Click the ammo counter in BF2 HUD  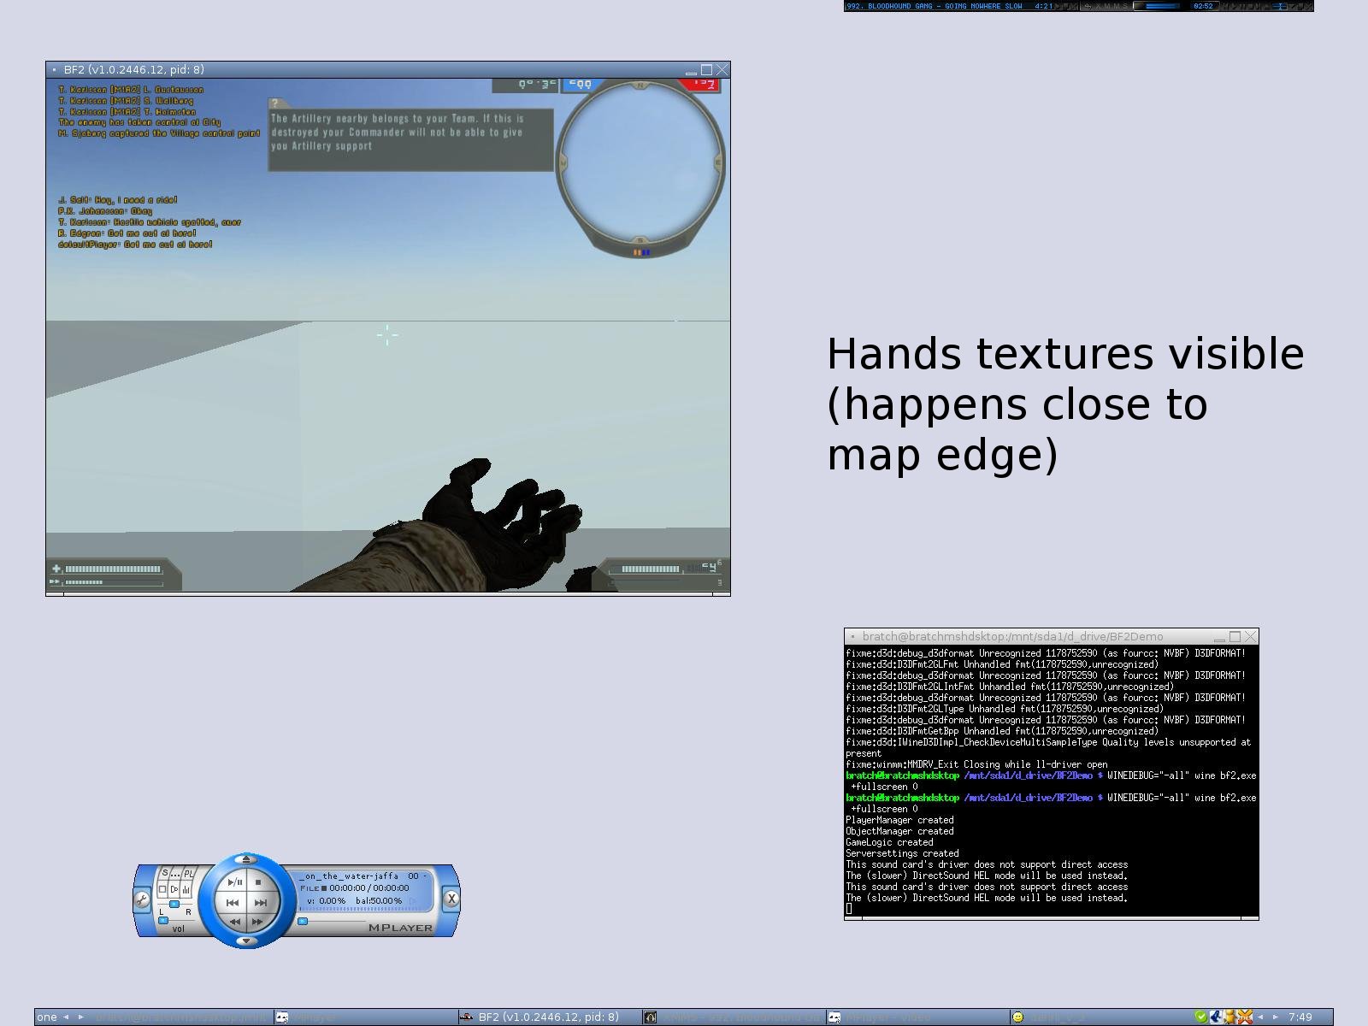[709, 567]
